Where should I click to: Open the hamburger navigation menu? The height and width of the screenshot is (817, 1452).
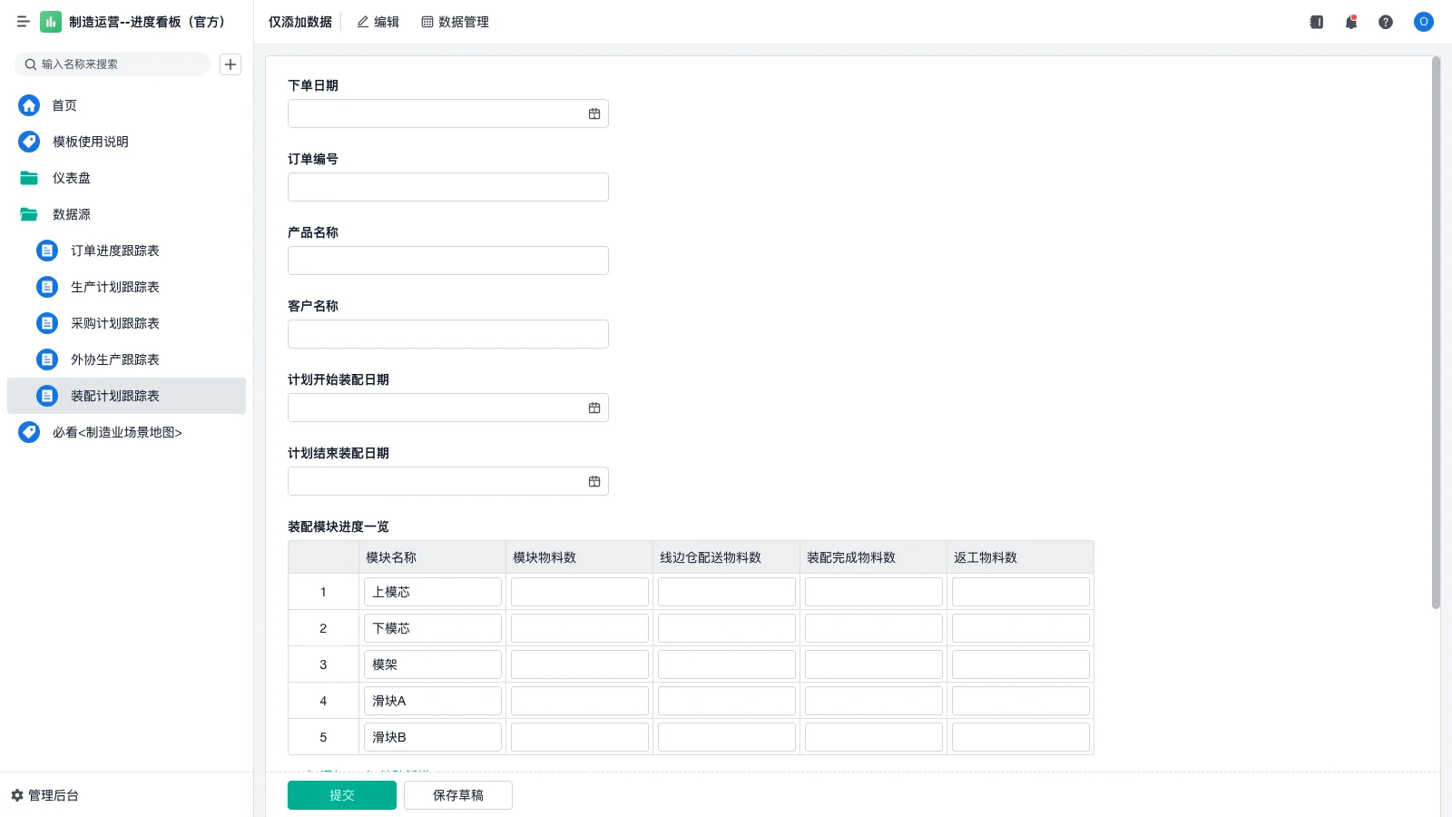click(24, 22)
